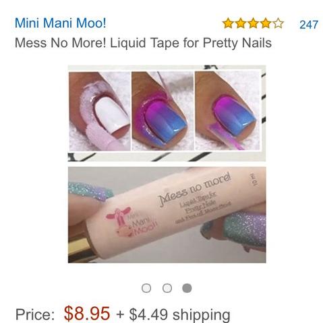Tap the peeled tape nail photo on right

[227, 111]
